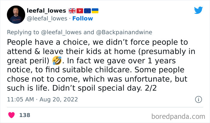Viewport: 210px width, 123px height.
Task: Click the laughing emoji in the tweet
Action: (57, 61)
